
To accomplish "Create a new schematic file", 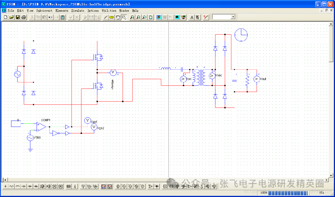I will click(6, 17).
